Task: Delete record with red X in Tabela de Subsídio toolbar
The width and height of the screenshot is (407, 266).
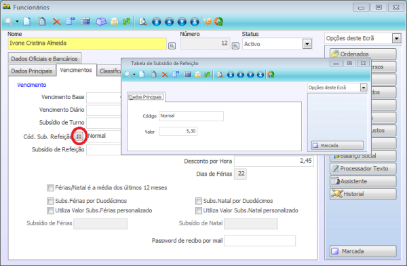Action: 165,75
